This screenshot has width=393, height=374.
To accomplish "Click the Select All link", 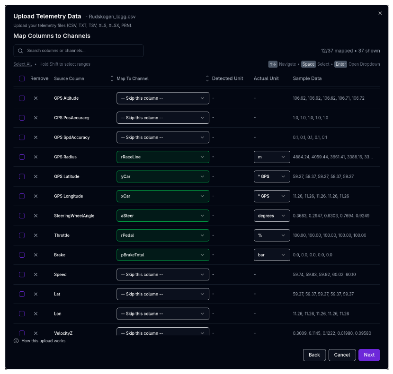I will (23, 64).
